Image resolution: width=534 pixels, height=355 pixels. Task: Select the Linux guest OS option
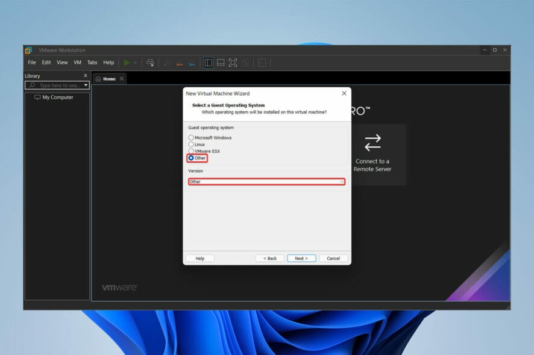[x=192, y=144]
